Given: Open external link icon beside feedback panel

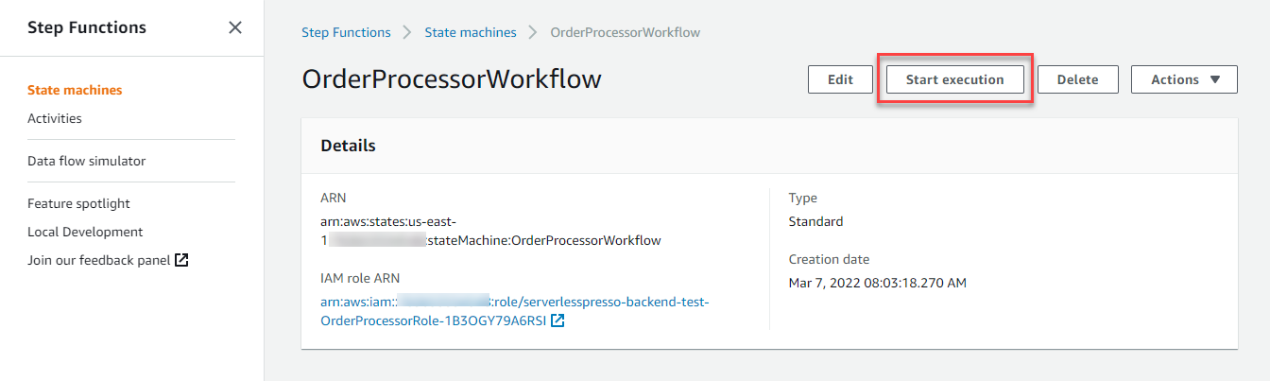Looking at the screenshot, I should click(x=182, y=260).
